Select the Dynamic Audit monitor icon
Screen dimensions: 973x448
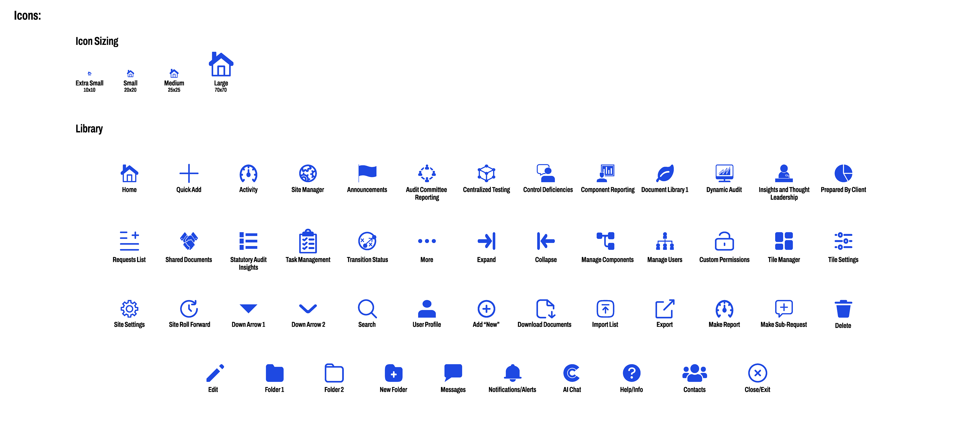724,173
